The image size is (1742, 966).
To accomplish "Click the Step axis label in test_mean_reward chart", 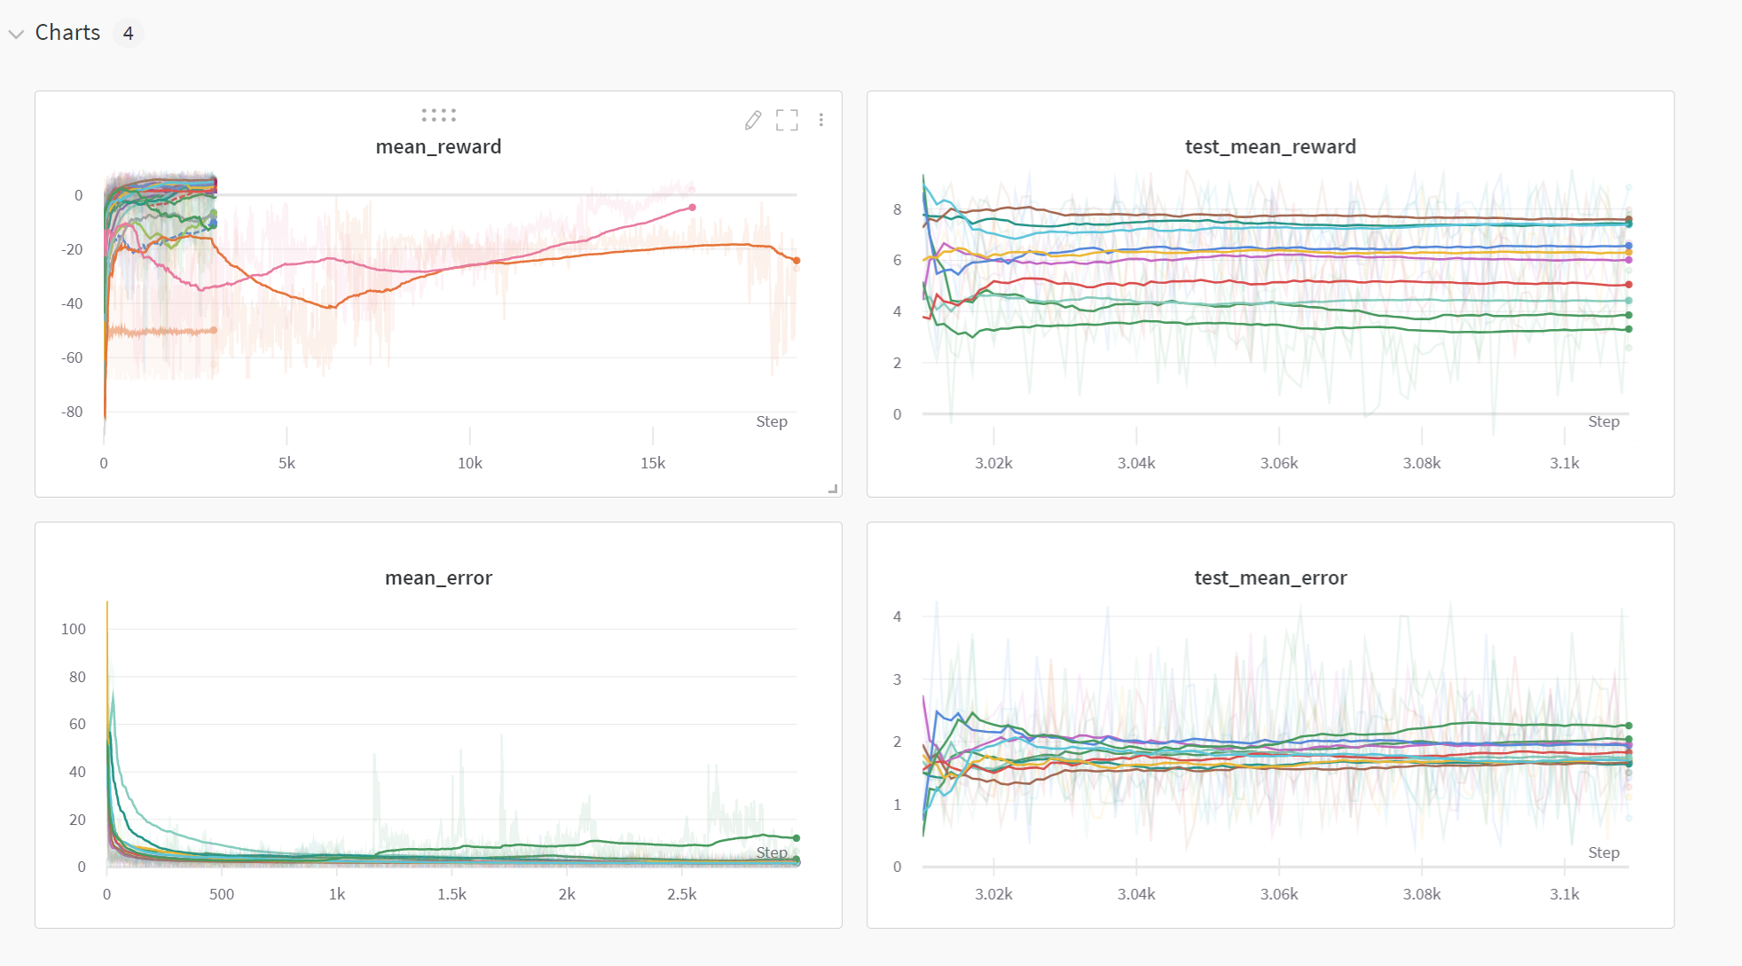I will pos(1603,421).
